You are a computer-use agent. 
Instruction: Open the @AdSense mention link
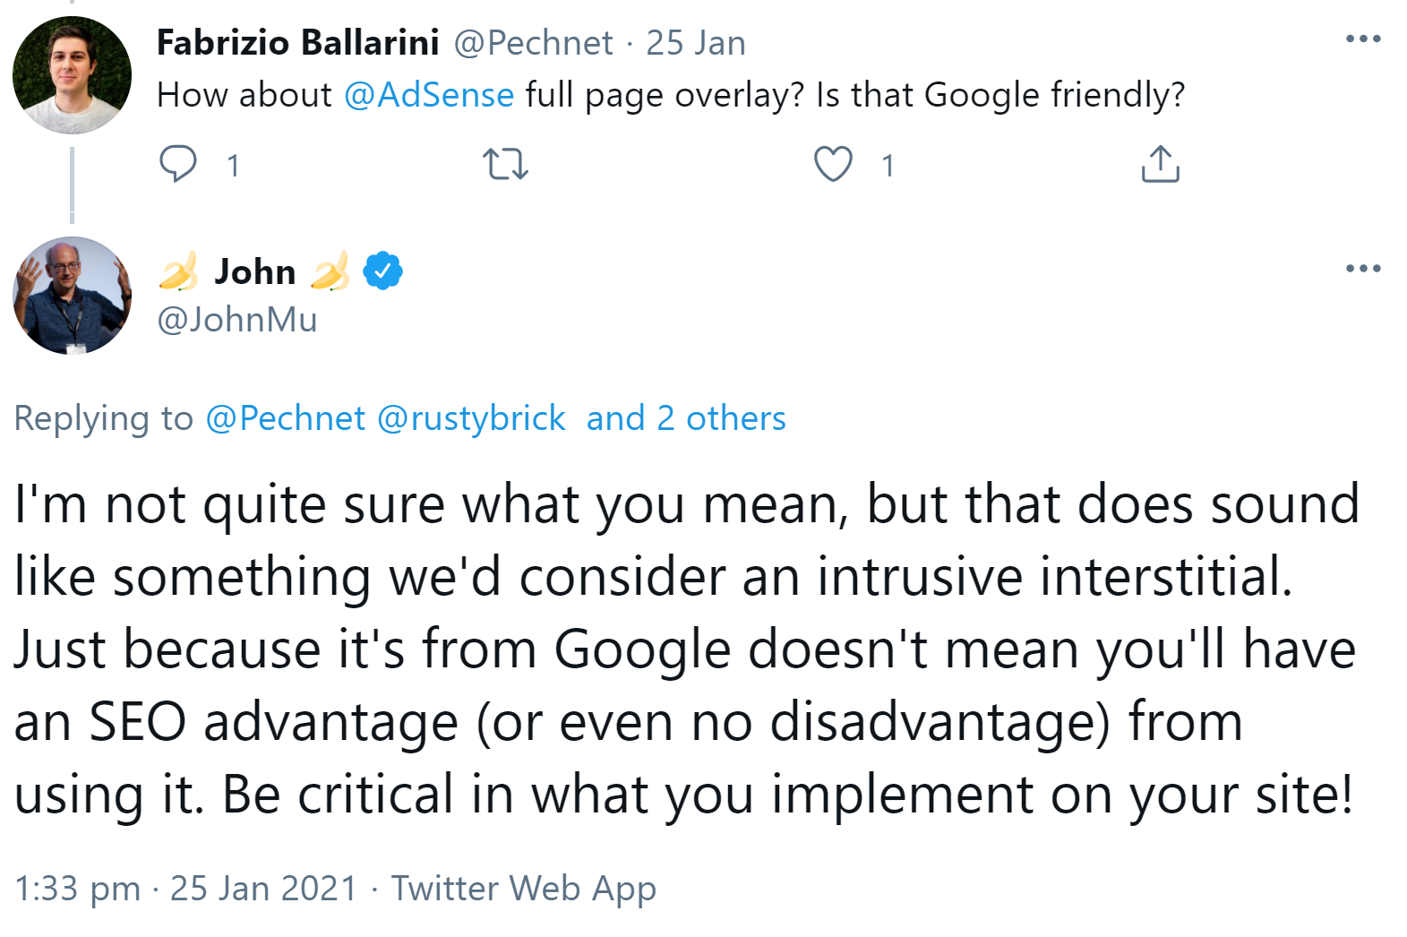tap(428, 93)
